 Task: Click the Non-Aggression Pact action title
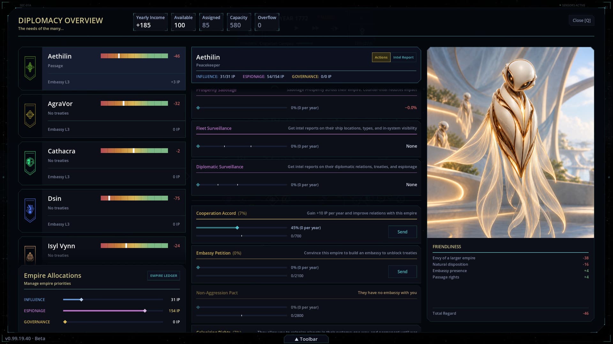[x=217, y=293]
